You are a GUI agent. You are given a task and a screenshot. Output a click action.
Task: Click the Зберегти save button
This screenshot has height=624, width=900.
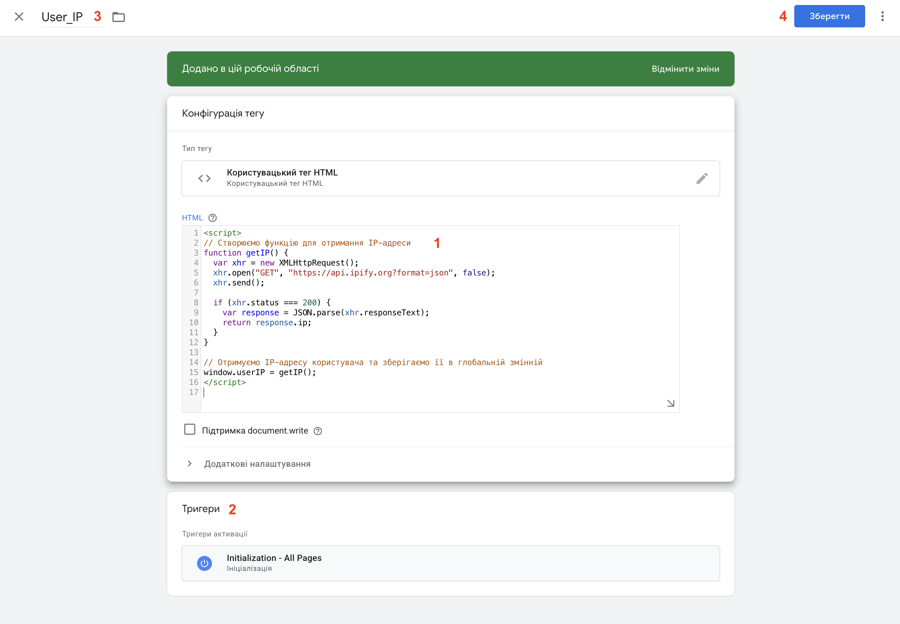pos(829,17)
